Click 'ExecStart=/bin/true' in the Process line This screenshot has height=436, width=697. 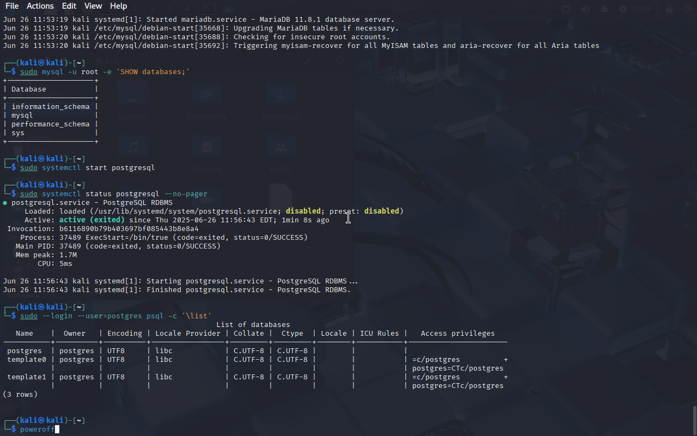tap(127, 238)
